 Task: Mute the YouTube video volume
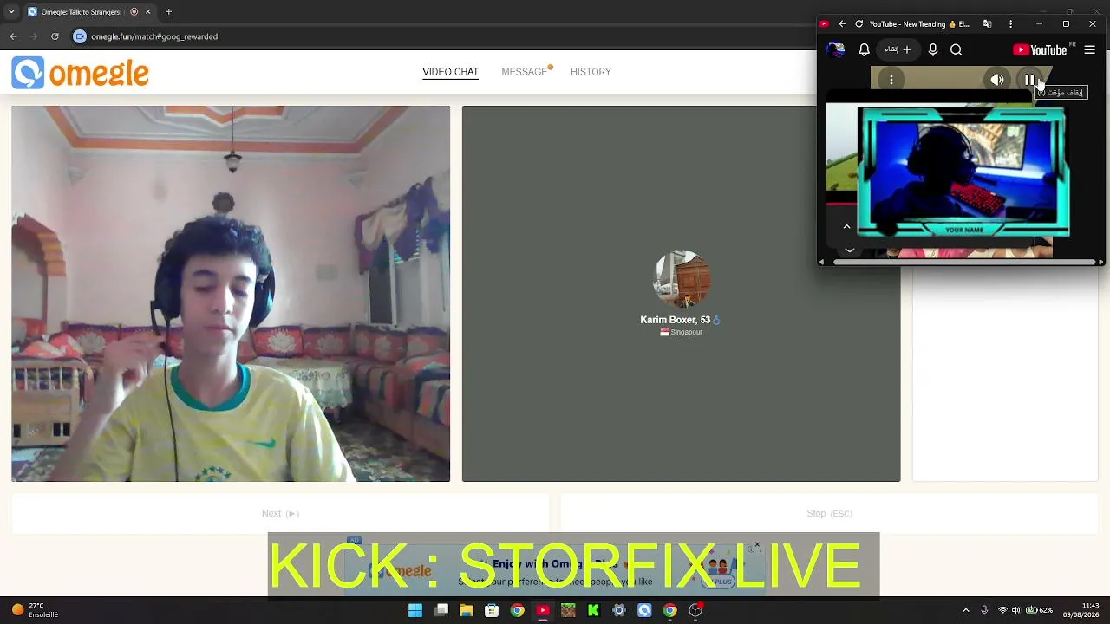[997, 81]
